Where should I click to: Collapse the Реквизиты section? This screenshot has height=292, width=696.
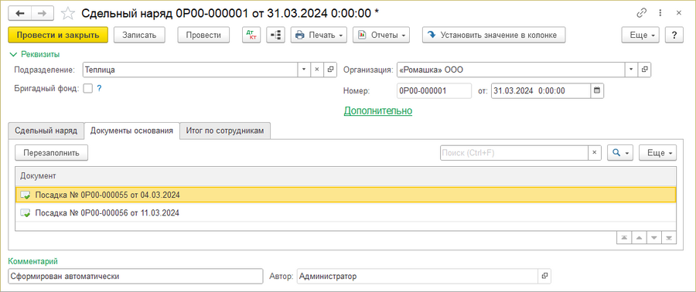(34, 55)
